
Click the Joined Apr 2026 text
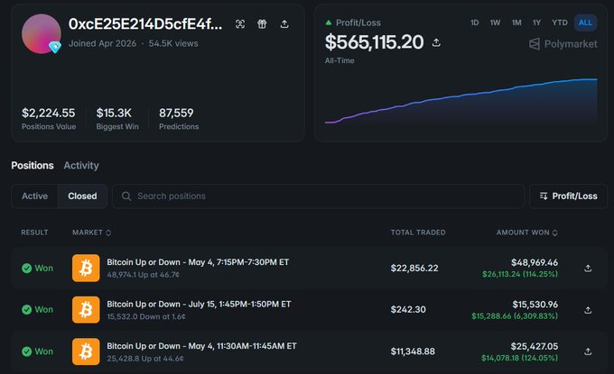(102, 43)
